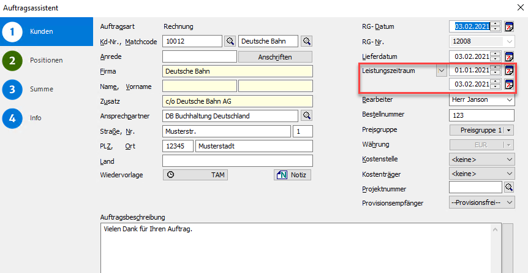Open calendar for Leistungszeitraum start date

tap(508, 71)
